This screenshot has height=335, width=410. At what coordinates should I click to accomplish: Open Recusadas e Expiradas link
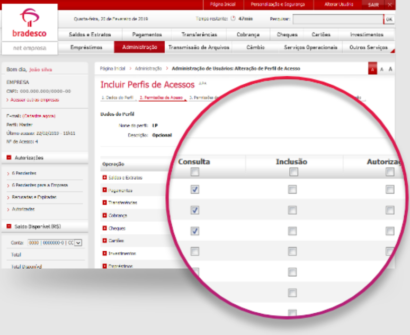pos(34,197)
